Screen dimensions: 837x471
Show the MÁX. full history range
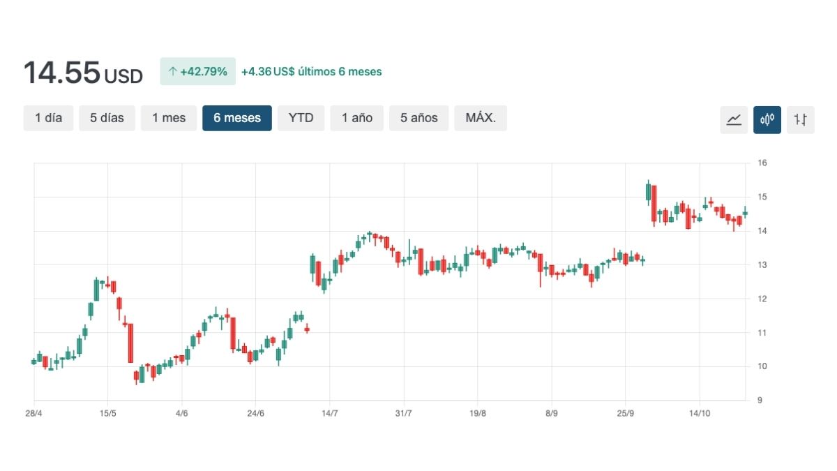(x=481, y=118)
